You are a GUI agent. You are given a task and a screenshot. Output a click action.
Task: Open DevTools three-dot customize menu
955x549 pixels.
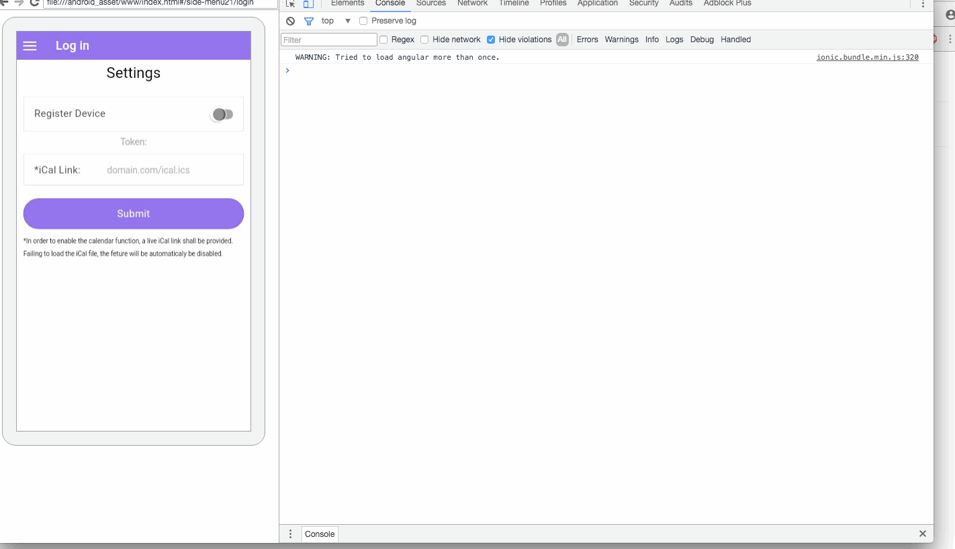pyautogui.click(x=923, y=4)
